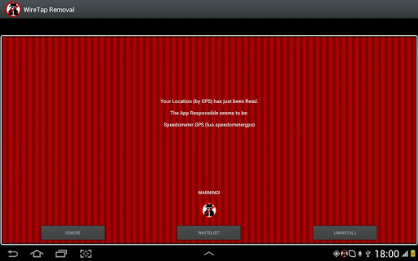
Task: Open the Android home screen
Action: pos(37,254)
